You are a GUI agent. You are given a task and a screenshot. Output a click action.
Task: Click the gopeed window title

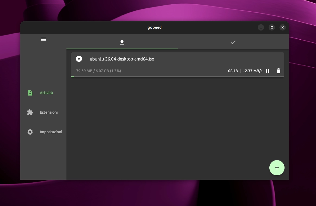click(155, 27)
